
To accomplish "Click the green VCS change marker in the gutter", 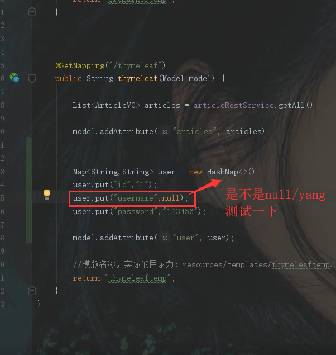I will coord(28,190).
